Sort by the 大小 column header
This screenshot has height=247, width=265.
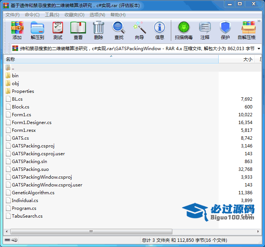tap(236, 59)
